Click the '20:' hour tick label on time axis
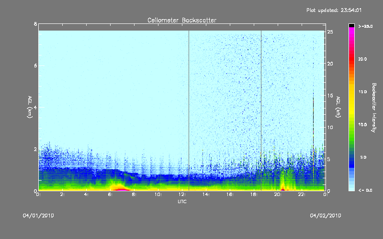The width and height of the screenshot is (383, 239). point(278,195)
